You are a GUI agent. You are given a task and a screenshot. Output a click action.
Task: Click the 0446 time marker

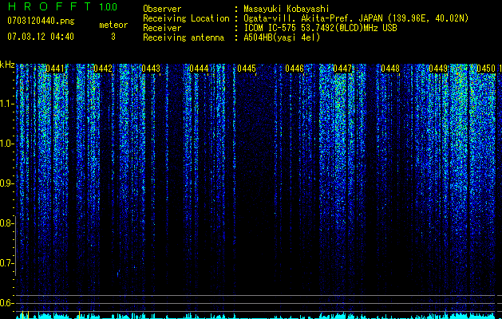click(x=294, y=69)
